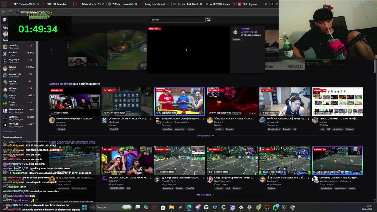Open three-dot menu for 'ITALIA VS BRASILE ORE 23' stream

(x=308, y=178)
